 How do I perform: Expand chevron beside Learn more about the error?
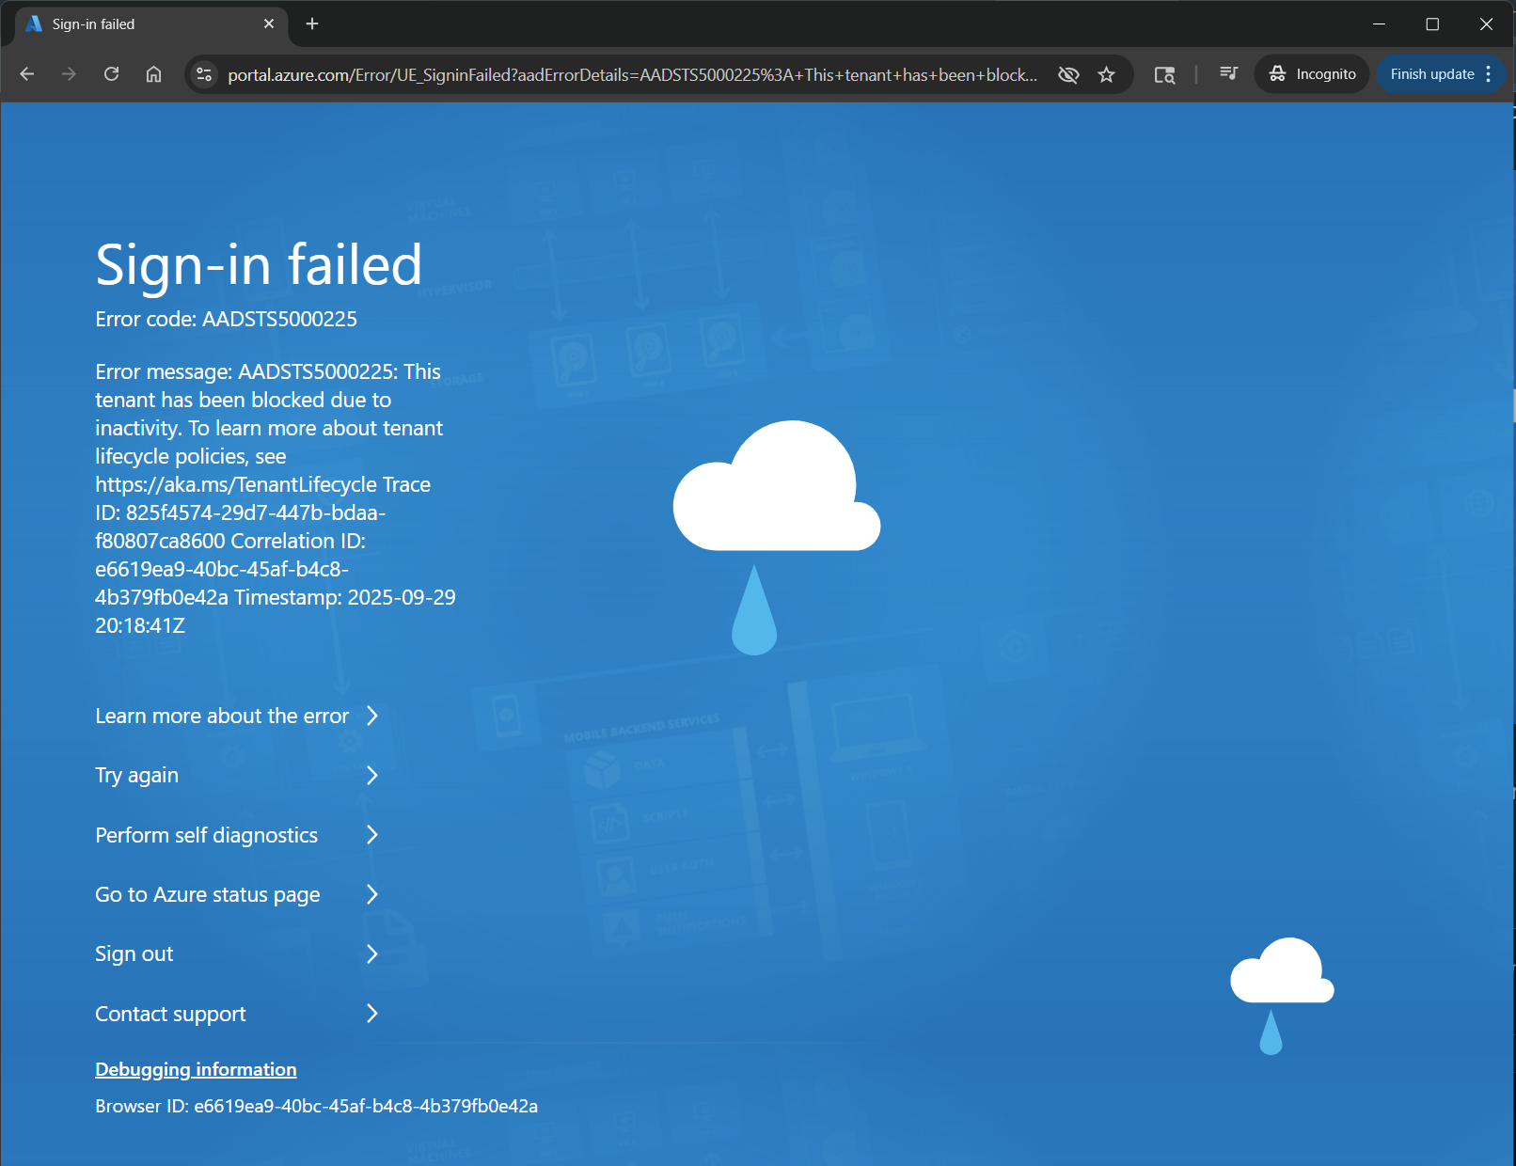[x=372, y=716]
